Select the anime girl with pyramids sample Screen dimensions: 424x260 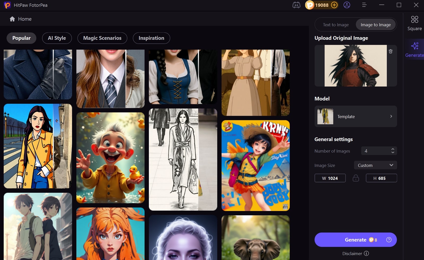(x=255, y=165)
